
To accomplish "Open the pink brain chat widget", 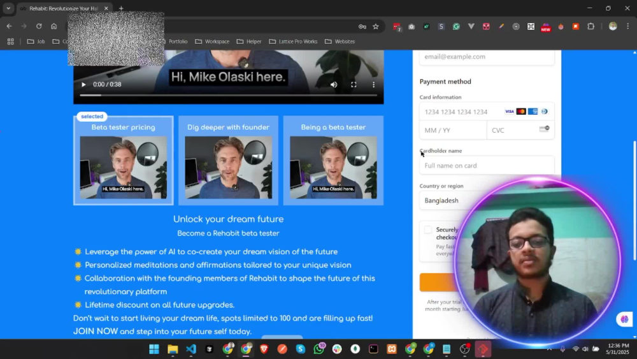I will [624, 319].
